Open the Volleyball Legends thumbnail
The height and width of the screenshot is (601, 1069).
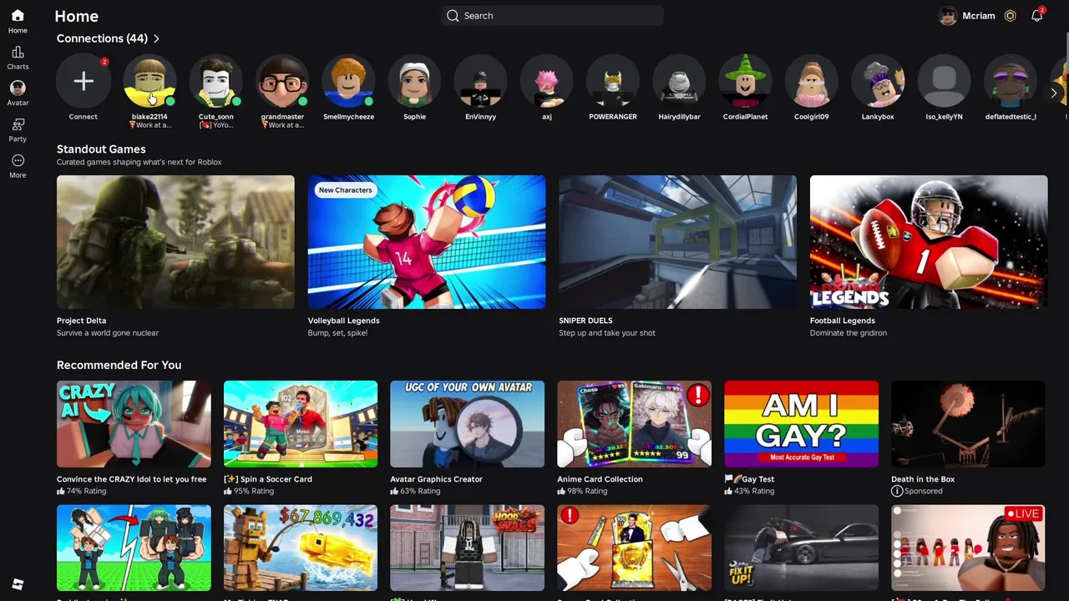(427, 242)
